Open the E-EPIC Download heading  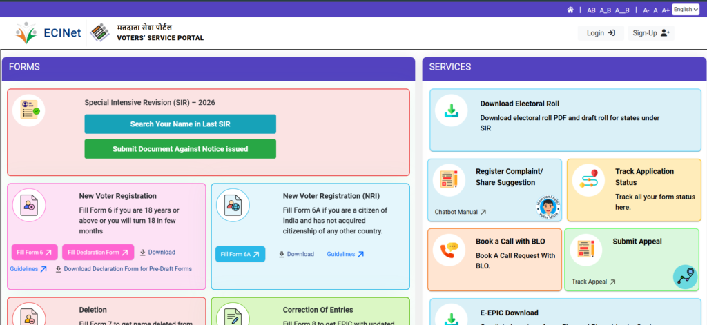pyautogui.click(x=509, y=313)
